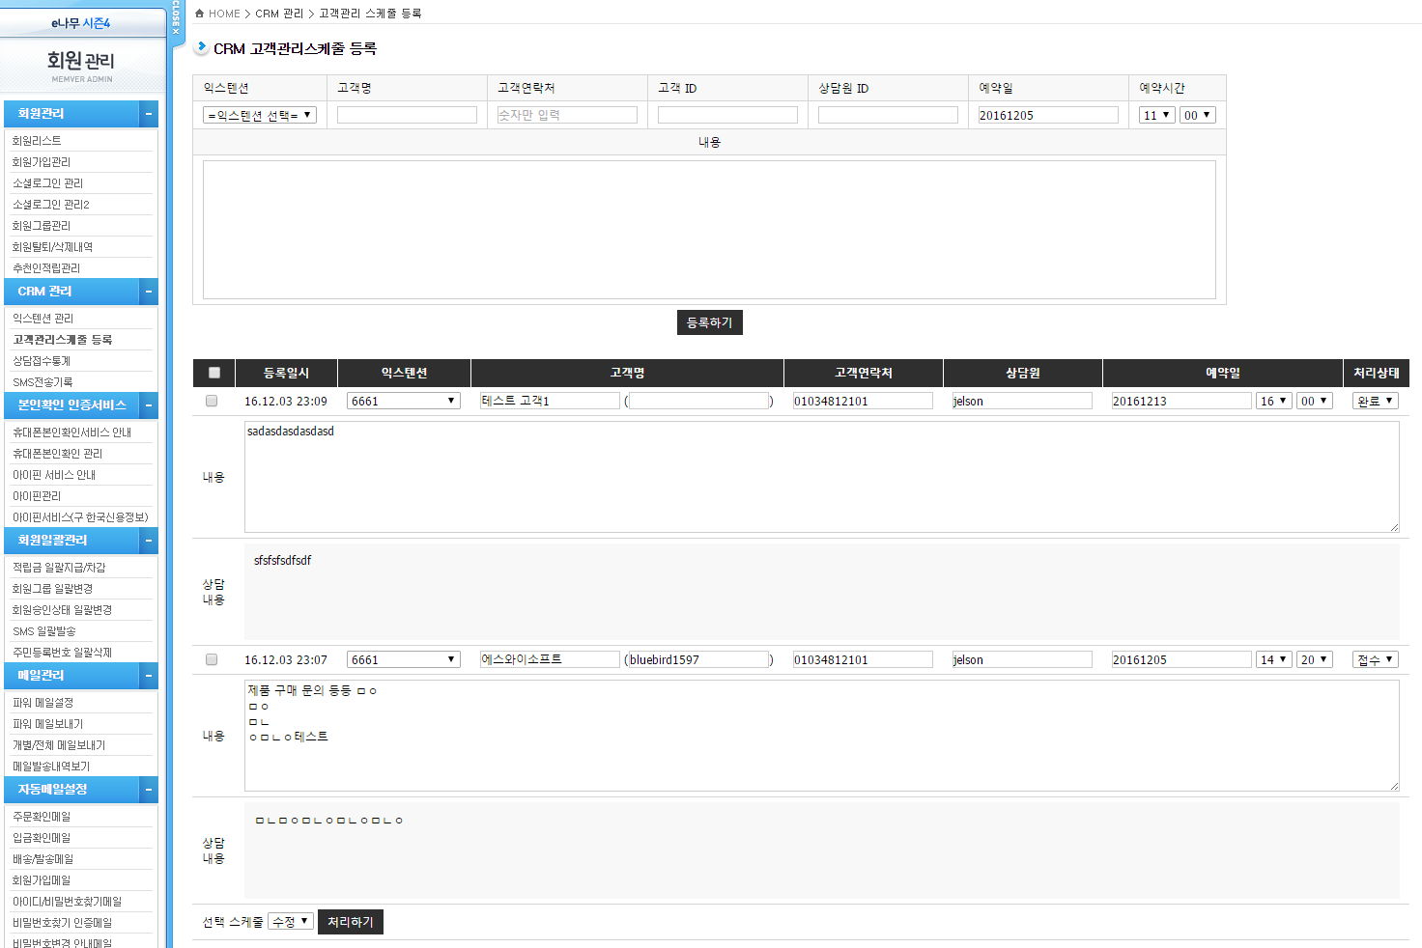1422x948 pixels.
Task: Open the 익스텐션 선택 dropdown
Action: click(259, 115)
